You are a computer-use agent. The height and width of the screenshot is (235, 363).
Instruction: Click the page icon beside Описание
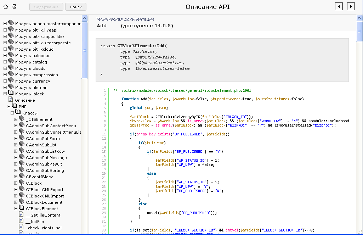point(11,100)
